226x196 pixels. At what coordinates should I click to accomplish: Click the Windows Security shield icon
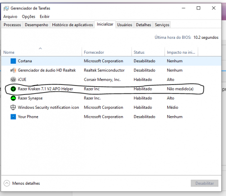[x=13, y=107]
